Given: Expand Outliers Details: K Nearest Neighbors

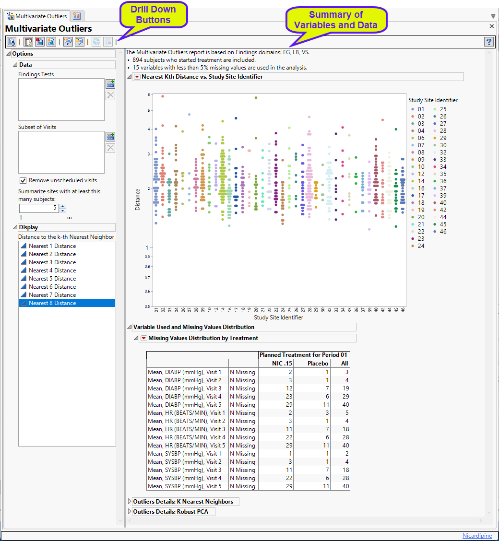Looking at the screenshot, I should pos(130,502).
